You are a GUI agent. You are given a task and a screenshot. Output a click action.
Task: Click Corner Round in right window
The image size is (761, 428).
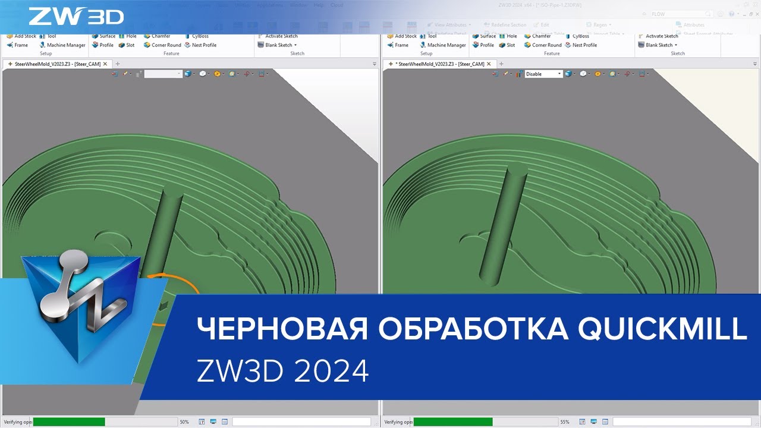(x=543, y=45)
